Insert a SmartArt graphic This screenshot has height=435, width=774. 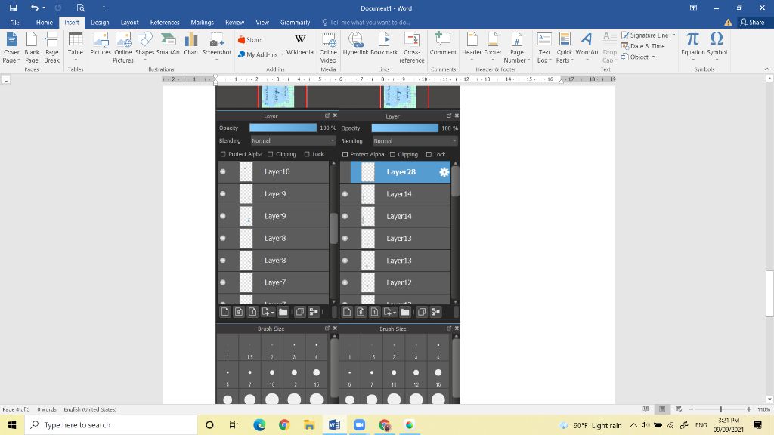tap(168, 43)
